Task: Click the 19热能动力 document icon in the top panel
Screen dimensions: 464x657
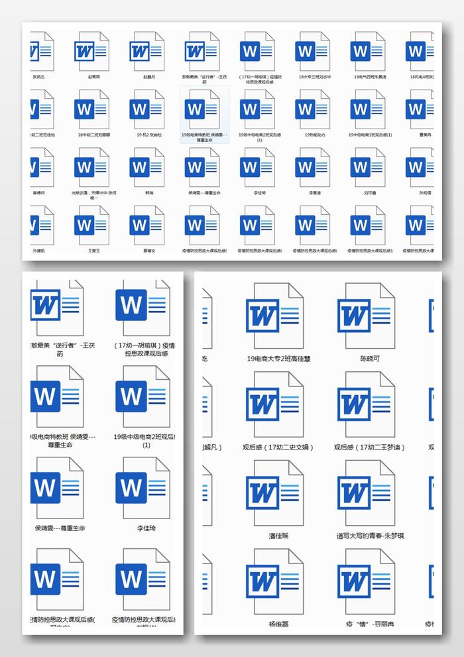Action: (x=313, y=110)
